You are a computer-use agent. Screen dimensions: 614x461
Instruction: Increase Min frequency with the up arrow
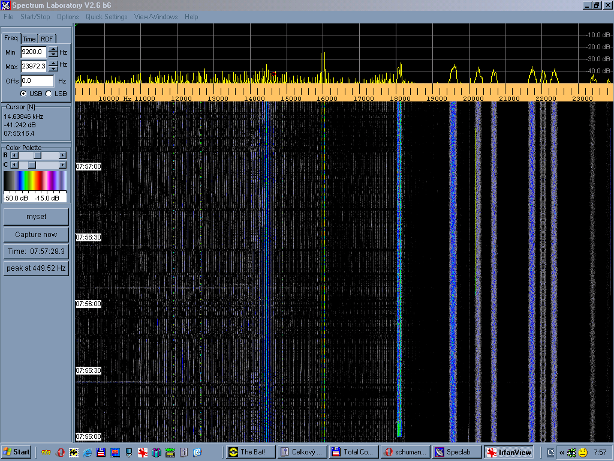point(53,49)
